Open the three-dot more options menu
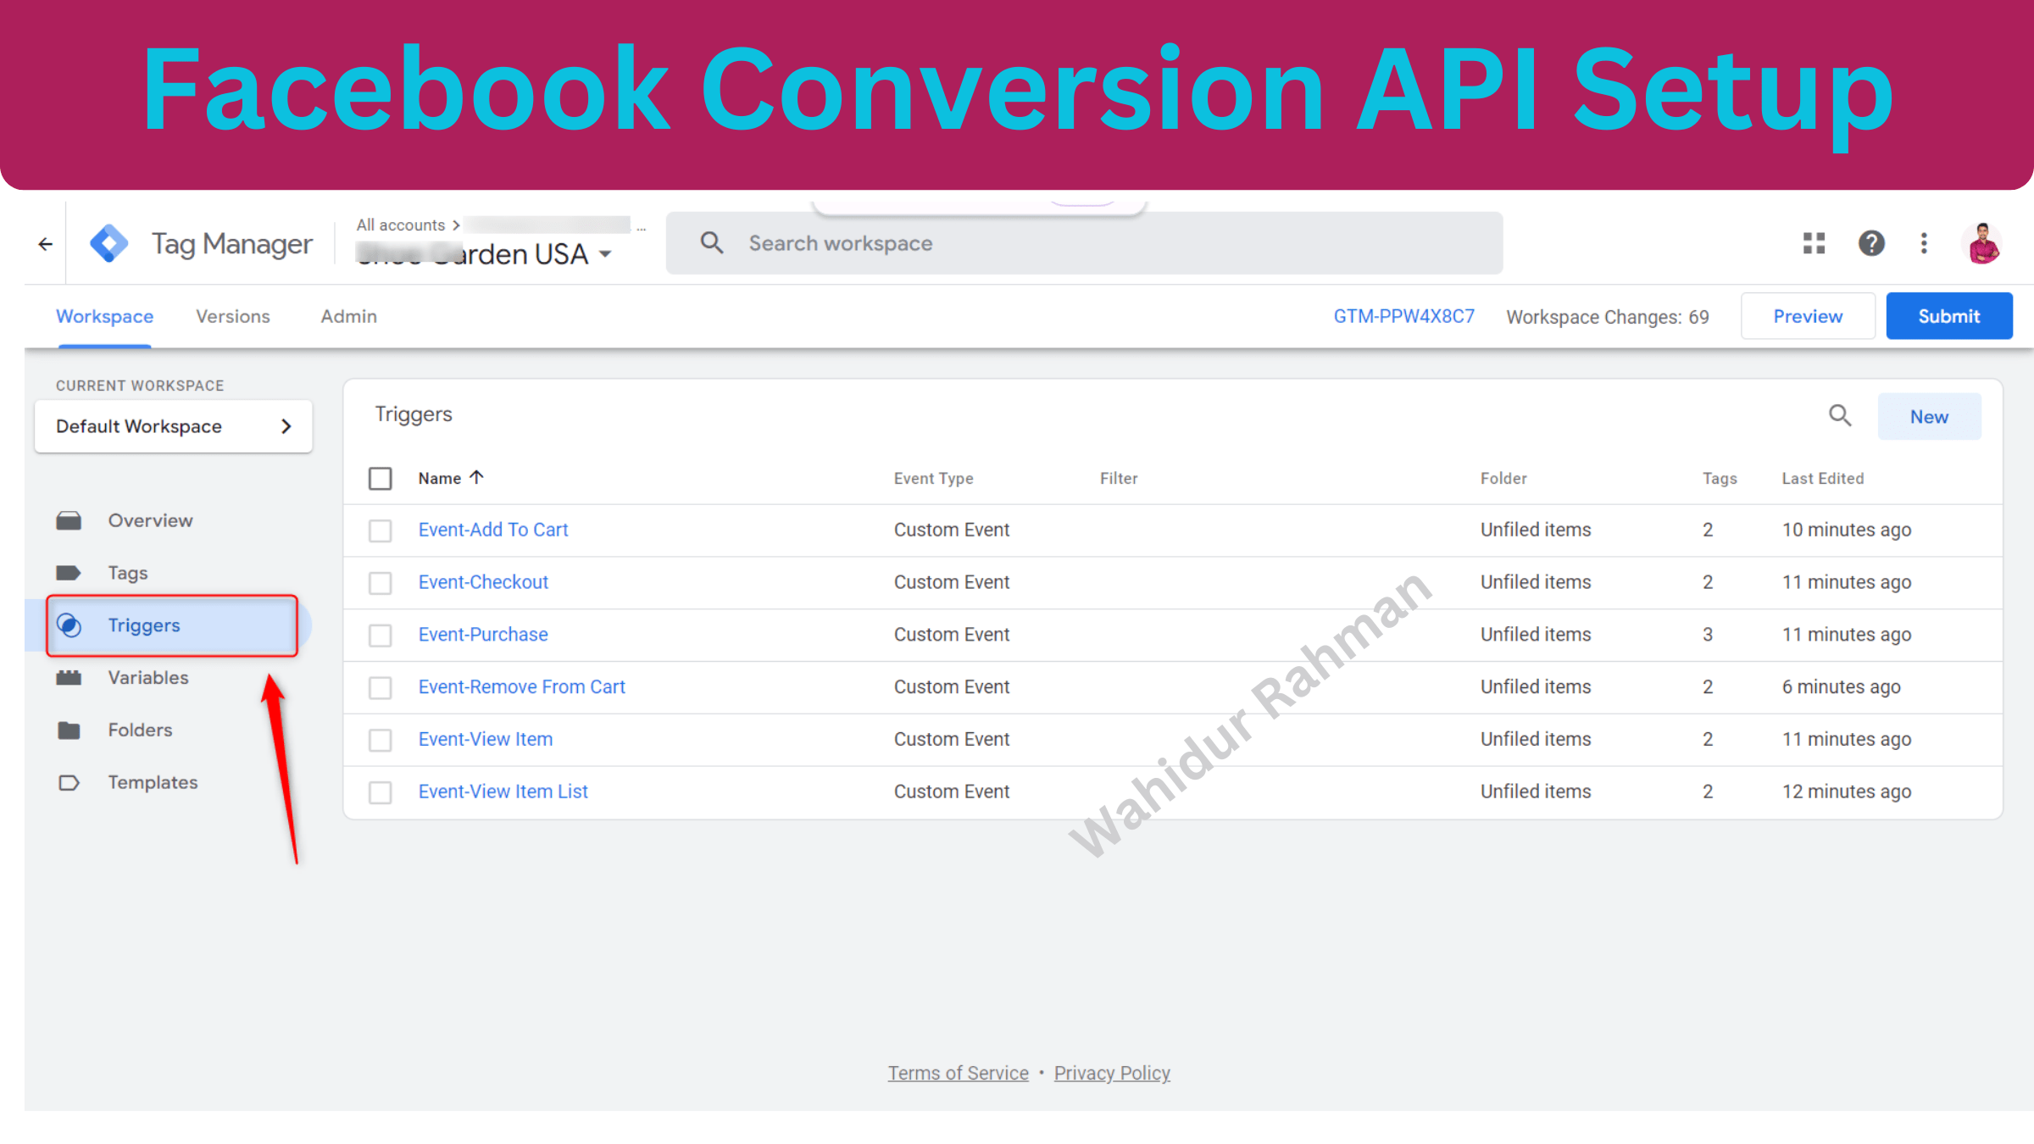 click(1924, 243)
